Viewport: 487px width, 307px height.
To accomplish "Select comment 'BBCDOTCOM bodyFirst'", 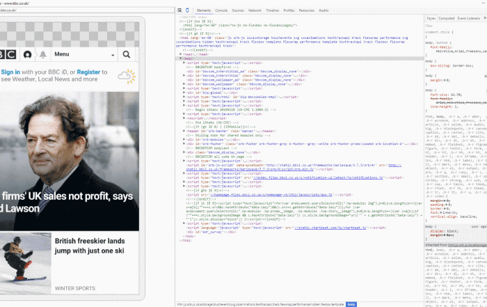I will pyautogui.click(x=212, y=67).
